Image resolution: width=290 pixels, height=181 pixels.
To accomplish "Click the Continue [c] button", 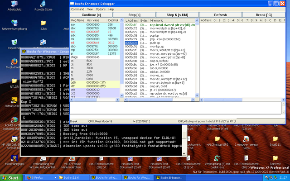I will click(91, 15).
